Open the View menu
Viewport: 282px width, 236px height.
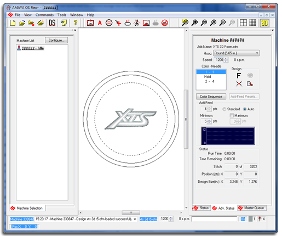coord(28,15)
